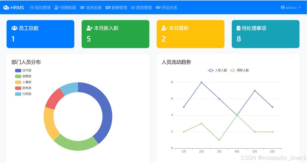Image resolution: width=307 pixels, height=163 pixels.
Task: Click the 6月 x-axis label
Action: [x=272, y=152]
